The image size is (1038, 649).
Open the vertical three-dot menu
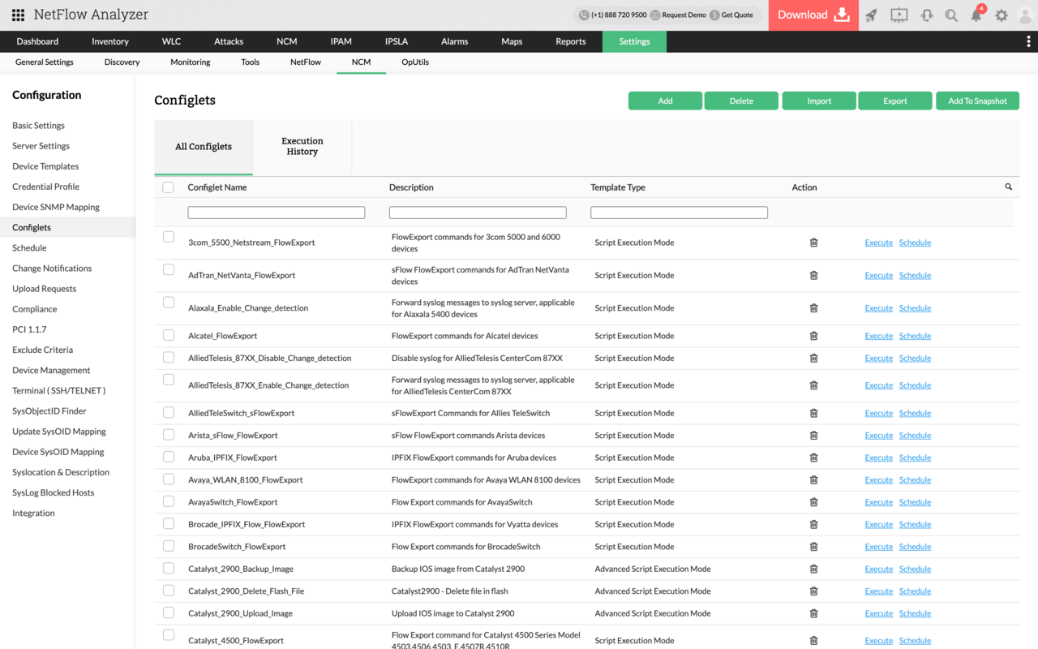coord(1029,41)
